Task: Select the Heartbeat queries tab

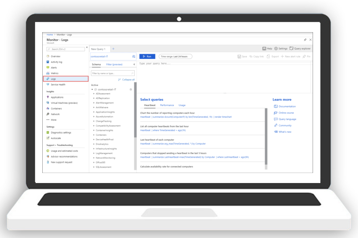Action: click(150, 105)
